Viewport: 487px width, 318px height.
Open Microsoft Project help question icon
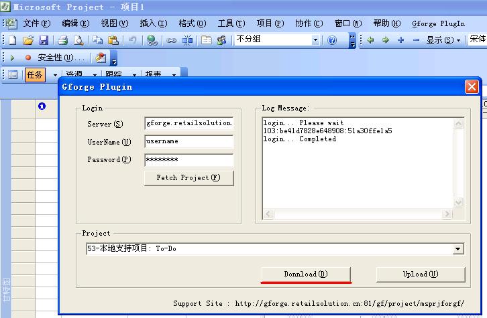[x=332, y=40]
